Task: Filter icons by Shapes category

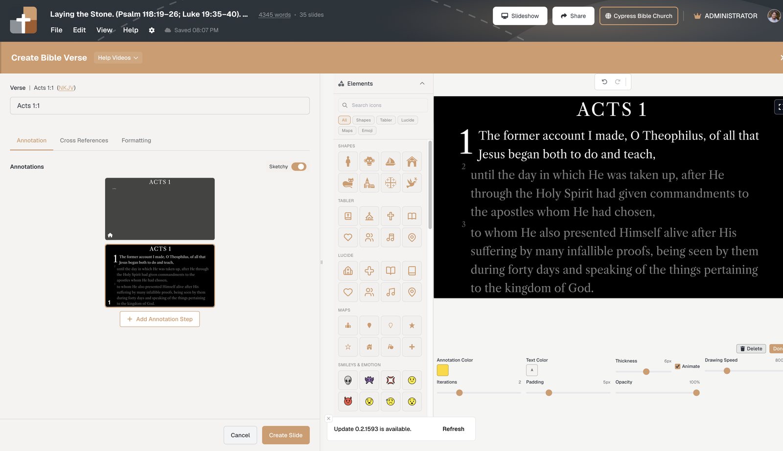Action: pos(363,120)
